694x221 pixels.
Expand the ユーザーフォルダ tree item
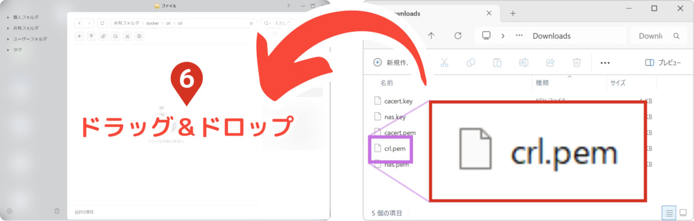click(x=8, y=39)
